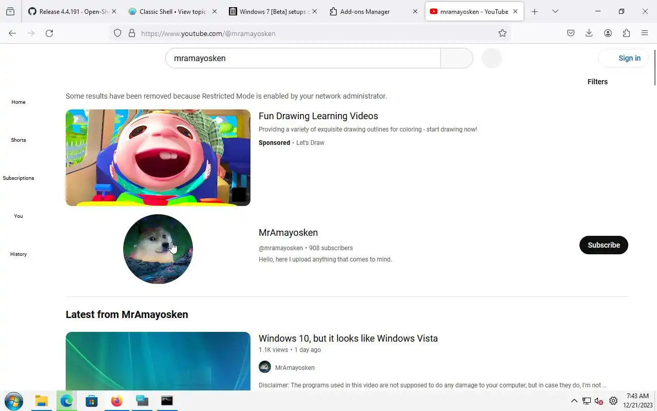Screen dimensions: 657x411
Task: Show hidden tray icons chevron
Action: [574, 401]
